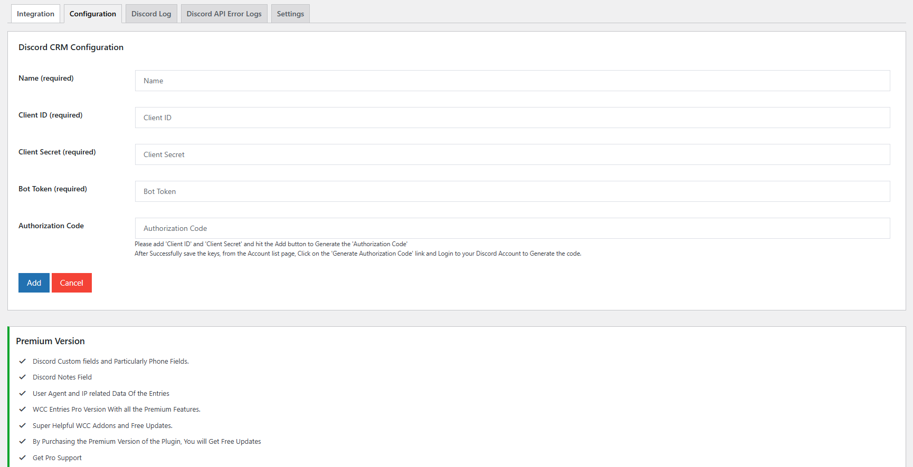Viewport: 913px width, 467px height.
Task: Click checkmark beside 'Discord Custom fields'
Action: [23, 361]
